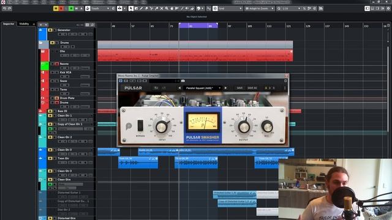This screenshot has height=220, width=392.
Task: Click the second dropdown arrow above track list
Action: pos(46,25)
